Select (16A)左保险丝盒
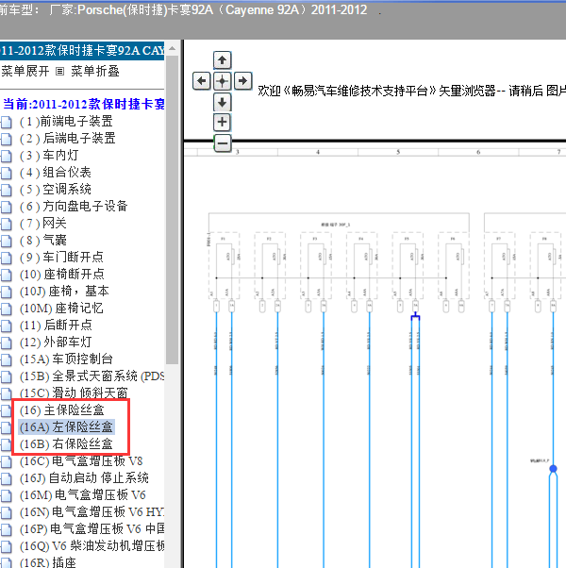Viewport: 566px width, 568px height. (66, 427)
